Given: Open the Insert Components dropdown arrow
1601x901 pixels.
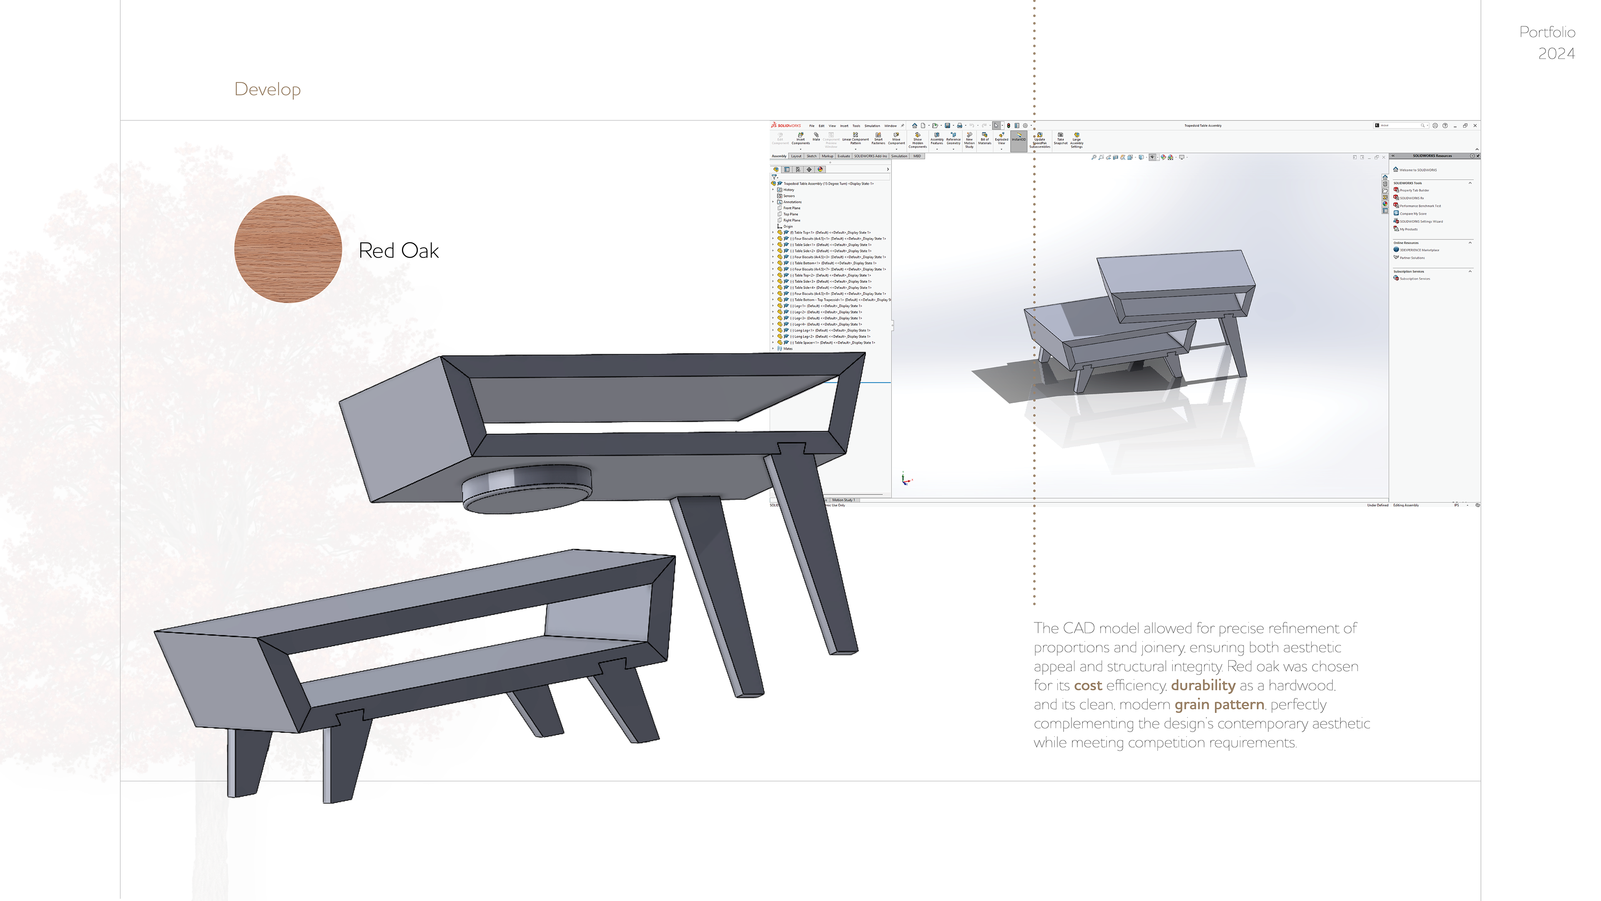Looking at the screenshot, I should click(800, 149).
